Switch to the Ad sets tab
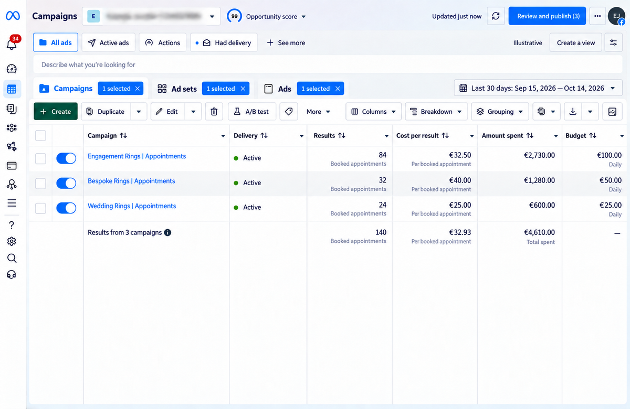Image resolution: width=630 pixels, height=409 pixels. pos(184,89)
